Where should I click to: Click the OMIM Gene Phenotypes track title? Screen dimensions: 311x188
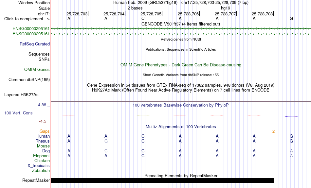[x=181, y=65]
